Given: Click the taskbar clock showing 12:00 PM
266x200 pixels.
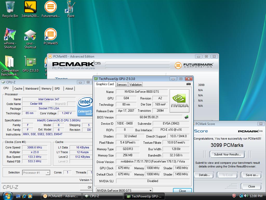Looking at the screenshot, I should click(x=256, y=196).
